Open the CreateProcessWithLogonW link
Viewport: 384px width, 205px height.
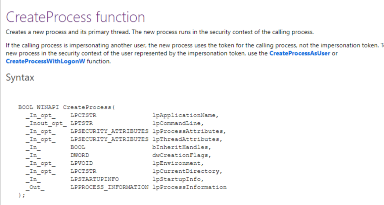tap(45, 62)
